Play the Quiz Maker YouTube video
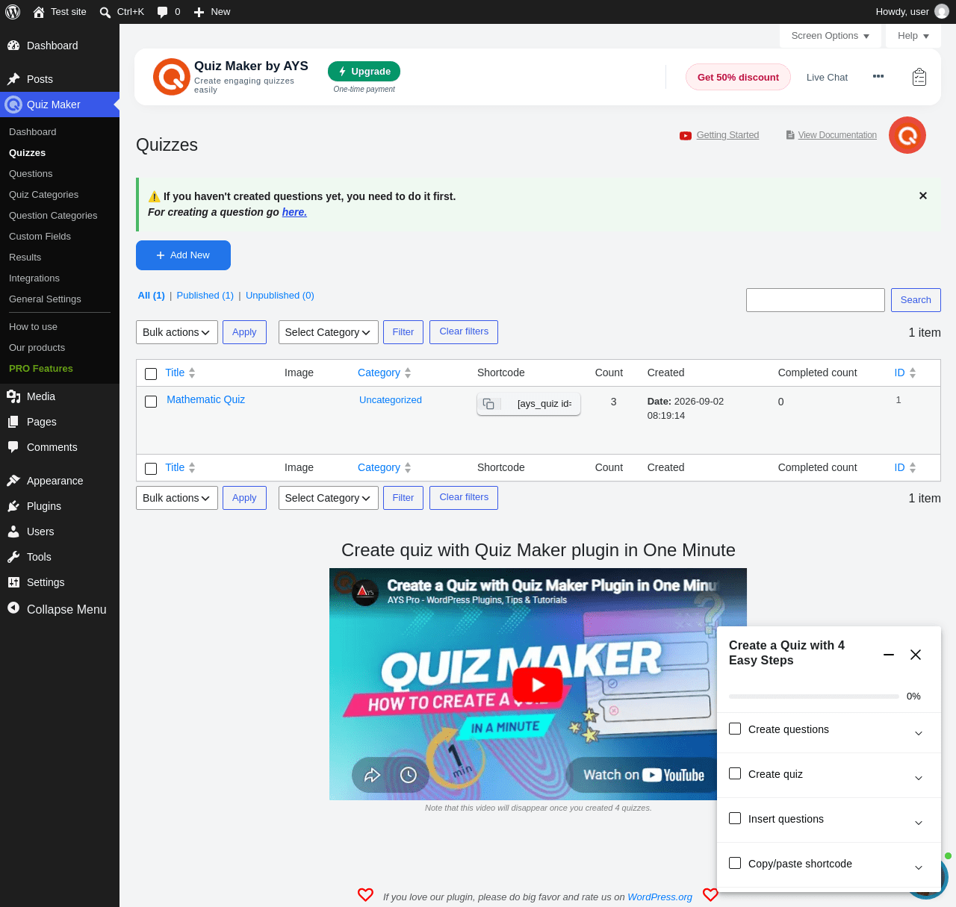Viewport: 956px width, 907px height. 538,684
